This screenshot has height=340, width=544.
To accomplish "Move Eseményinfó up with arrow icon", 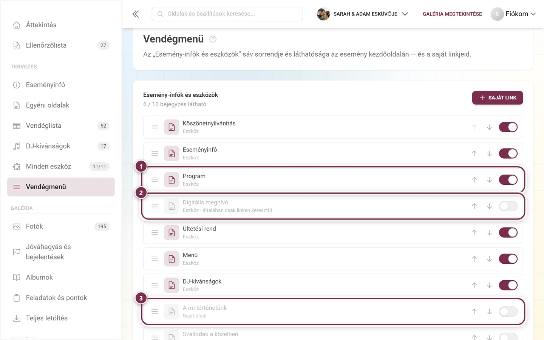I will (474, 153).
